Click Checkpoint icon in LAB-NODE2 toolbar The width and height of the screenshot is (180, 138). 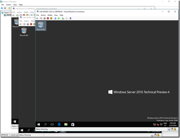(x=63, y=18)
